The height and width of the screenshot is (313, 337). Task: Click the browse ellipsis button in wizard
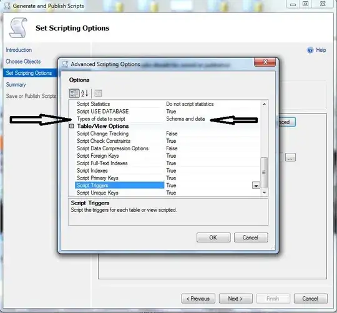(x=290, y=157)
